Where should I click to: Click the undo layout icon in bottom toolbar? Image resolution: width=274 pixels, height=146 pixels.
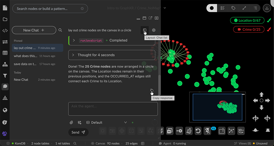198,131
